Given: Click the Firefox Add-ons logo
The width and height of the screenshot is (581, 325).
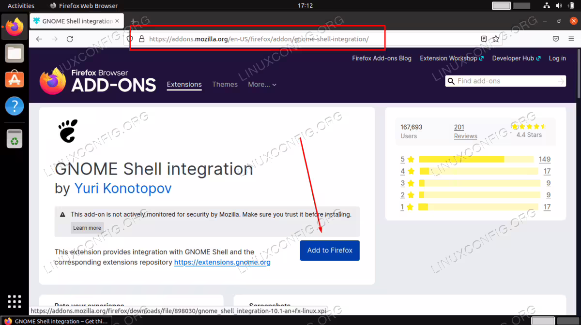Looking at the screenshot, I should coord(98,81).
